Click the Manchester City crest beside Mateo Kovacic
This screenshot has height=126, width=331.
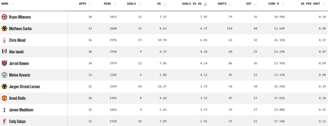click(x=4, y=75)
